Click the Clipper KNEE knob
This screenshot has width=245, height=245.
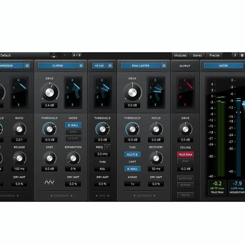[50, 158]
